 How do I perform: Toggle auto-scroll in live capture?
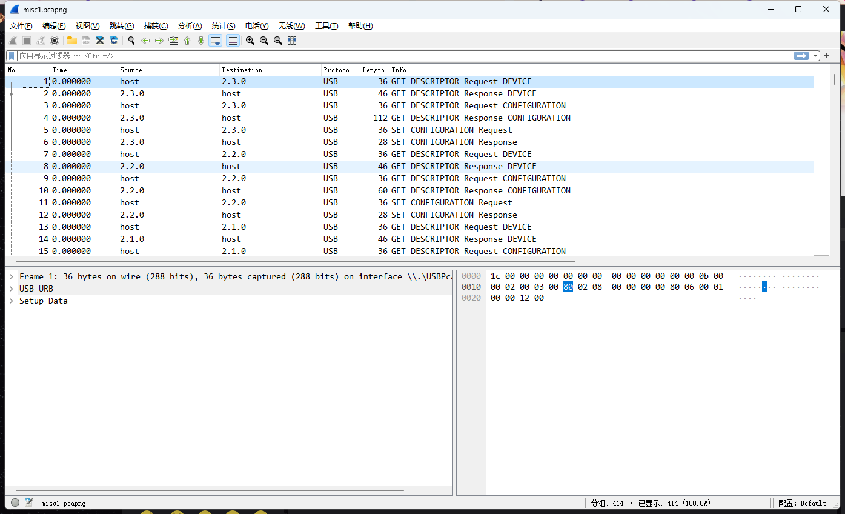[x=215, y=41]
